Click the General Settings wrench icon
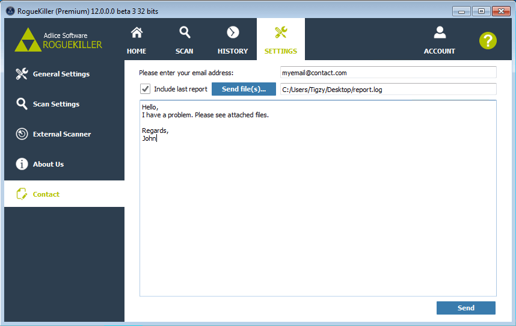 coord(22,74)
